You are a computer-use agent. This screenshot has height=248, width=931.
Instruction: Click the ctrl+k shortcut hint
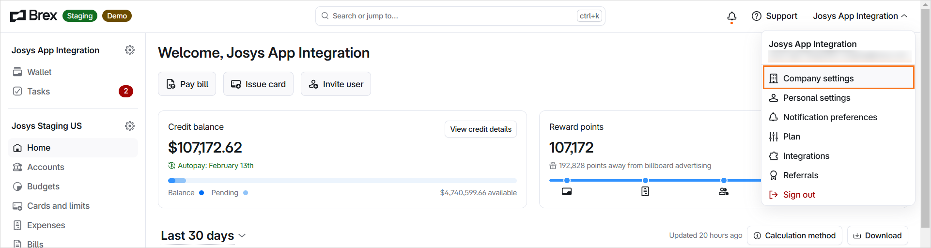click(590, 16)
